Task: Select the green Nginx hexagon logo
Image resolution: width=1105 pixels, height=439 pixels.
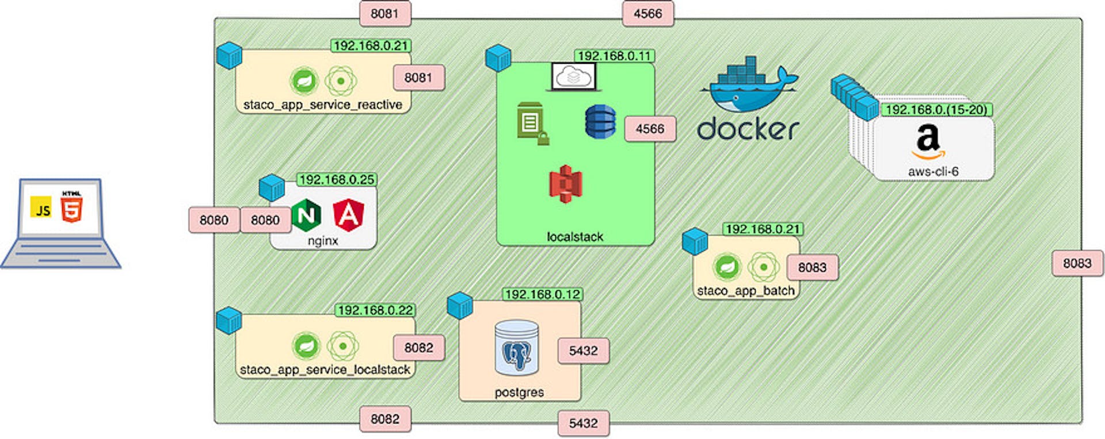Action: (306, 215)
